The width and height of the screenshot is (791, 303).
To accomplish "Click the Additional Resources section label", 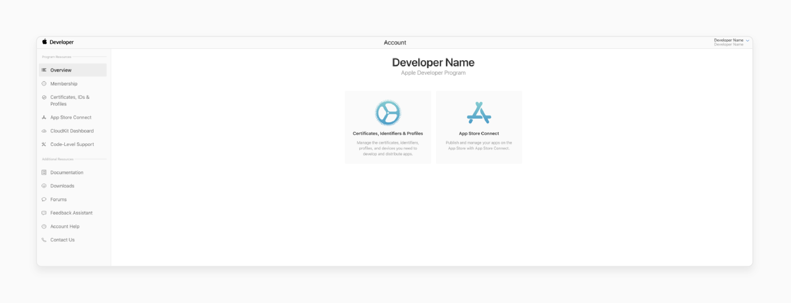I will click(x=58, y=159).
